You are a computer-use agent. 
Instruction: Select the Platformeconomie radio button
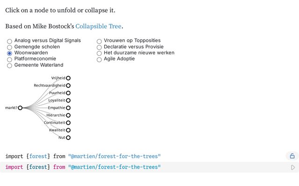tap(9, 60)
